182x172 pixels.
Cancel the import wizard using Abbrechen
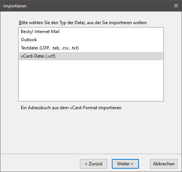164,164
